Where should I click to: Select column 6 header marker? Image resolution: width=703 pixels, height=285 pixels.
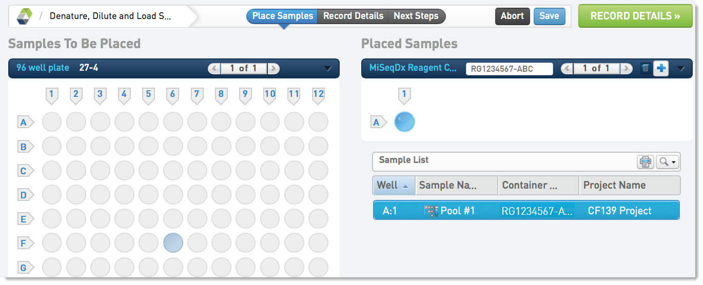(172, 95)
